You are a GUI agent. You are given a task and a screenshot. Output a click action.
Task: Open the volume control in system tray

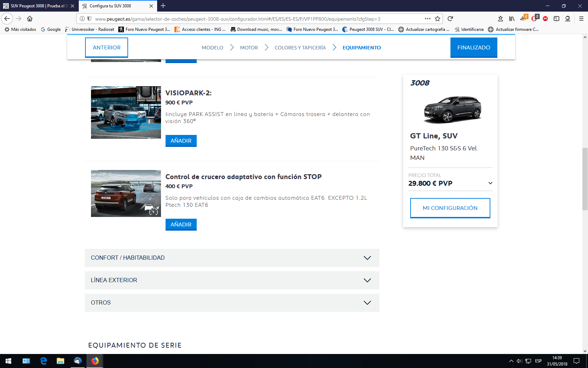click(519, 361)
